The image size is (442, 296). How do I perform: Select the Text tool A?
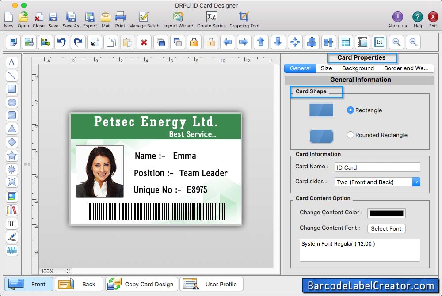pyautogui.click(x=12, y=62)
